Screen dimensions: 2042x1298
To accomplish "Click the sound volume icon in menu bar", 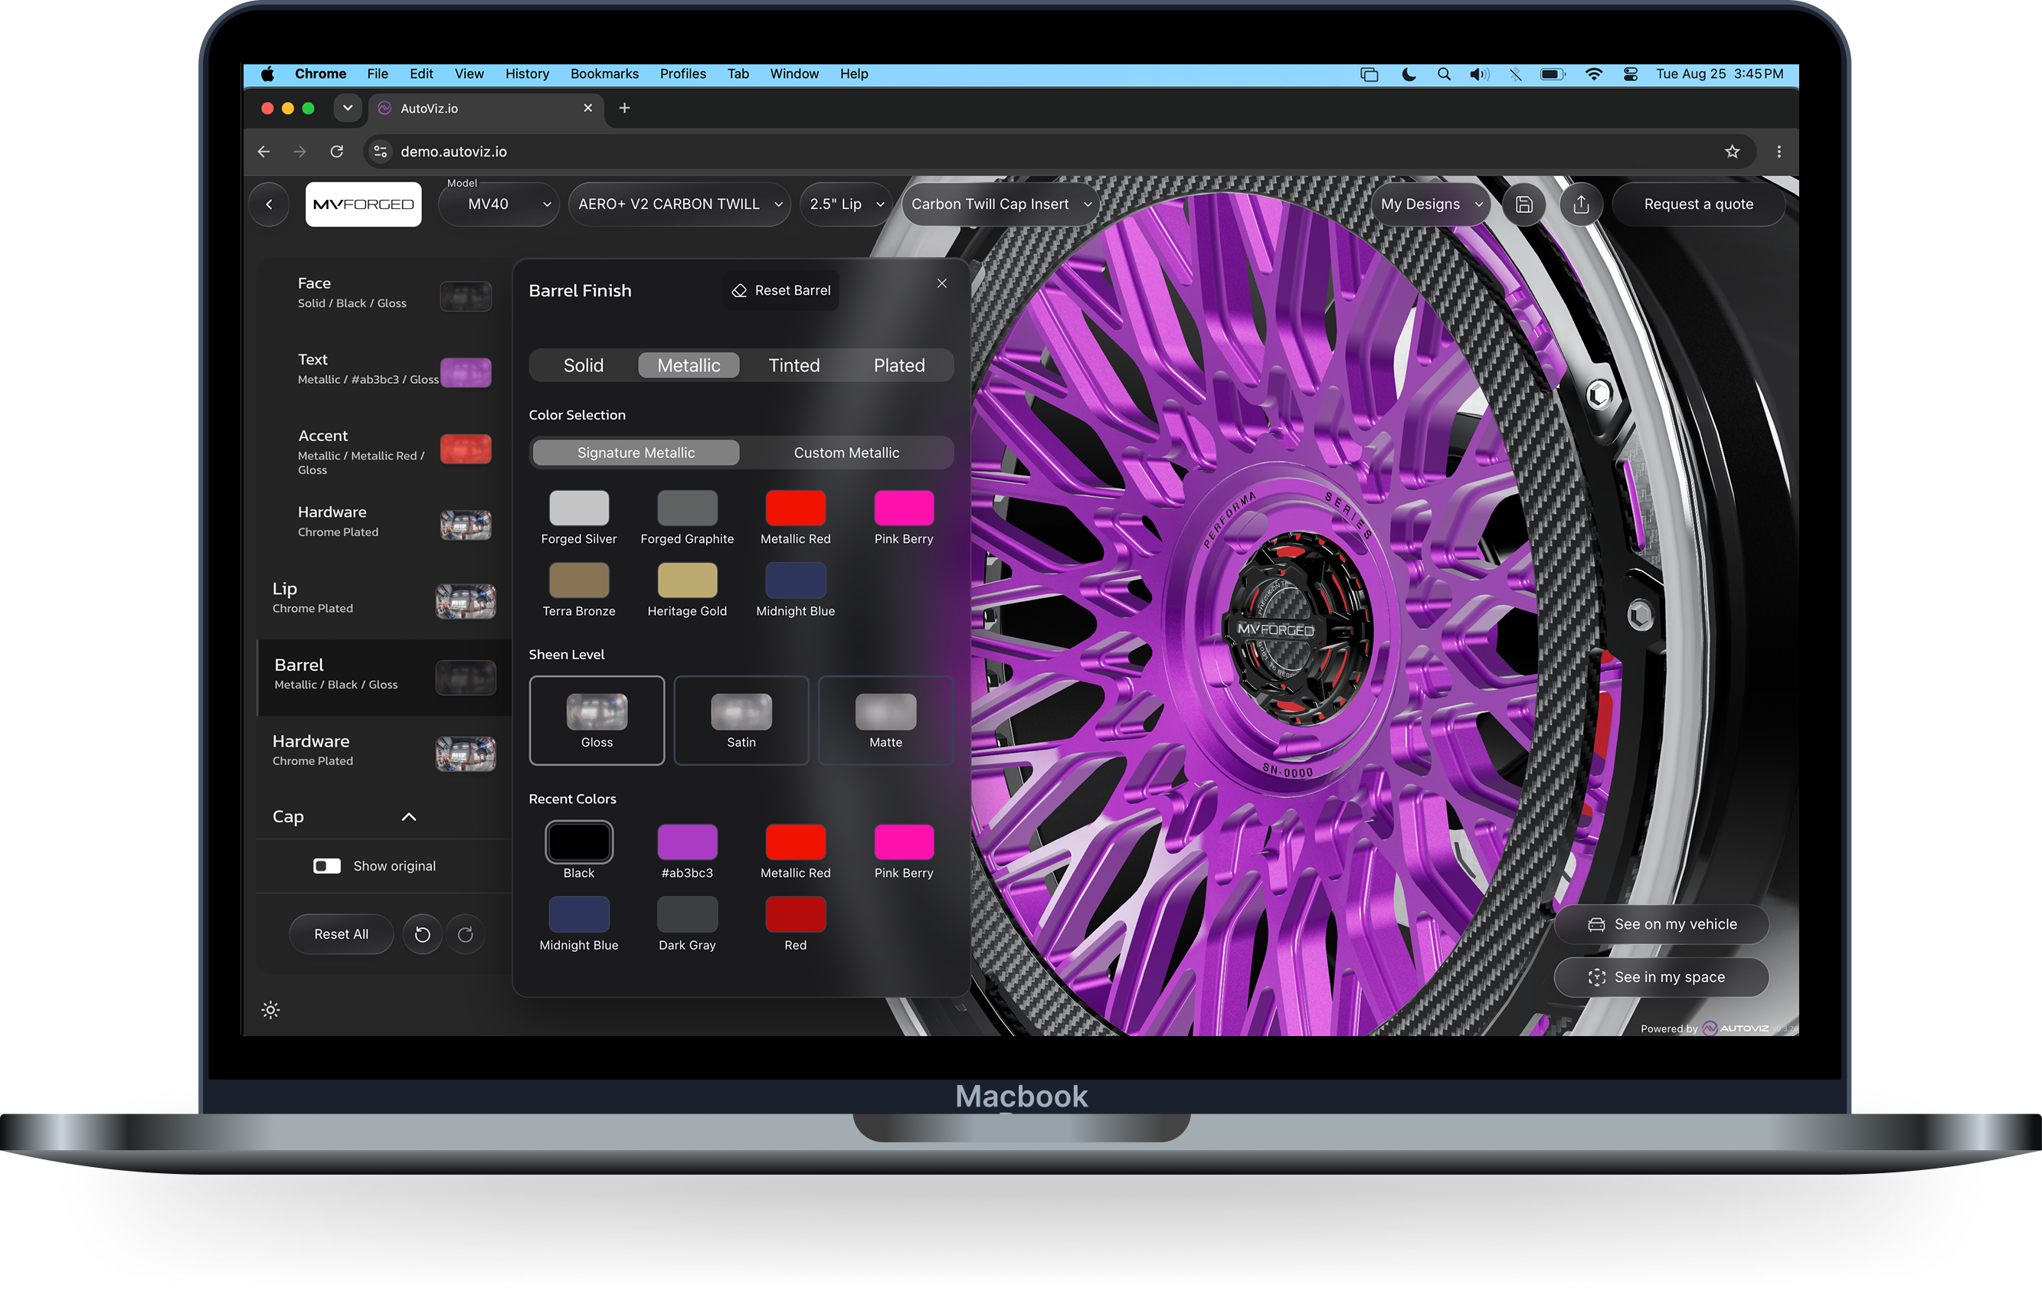I will (1479, 74).
